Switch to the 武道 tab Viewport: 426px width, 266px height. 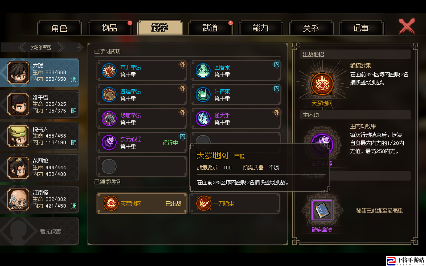(x=210, y=28)
